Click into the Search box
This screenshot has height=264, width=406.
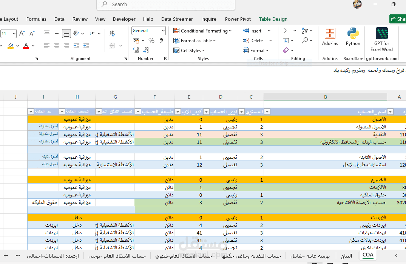[x=166, y=5]
